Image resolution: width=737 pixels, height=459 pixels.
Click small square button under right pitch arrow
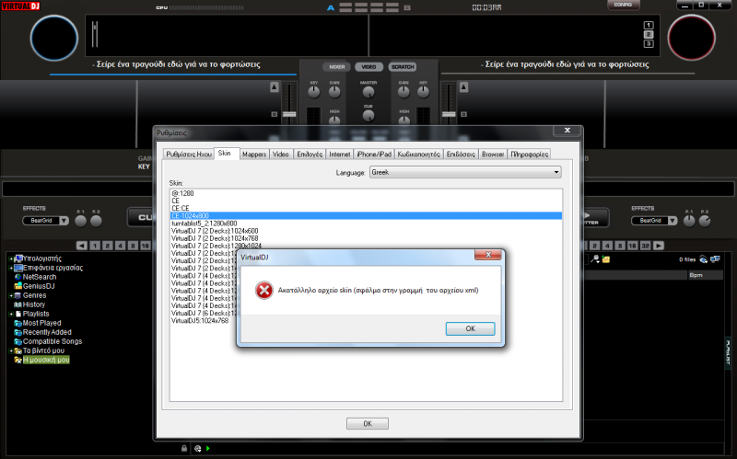[x=464, y=114]
